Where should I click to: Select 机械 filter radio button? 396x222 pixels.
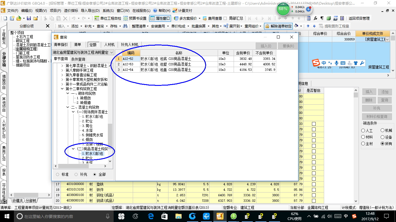coord(383,131)
